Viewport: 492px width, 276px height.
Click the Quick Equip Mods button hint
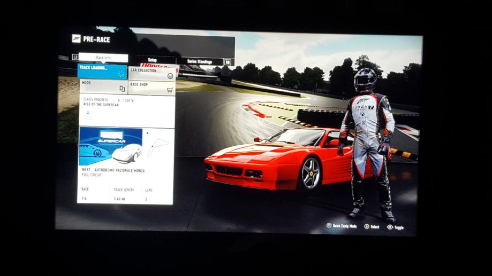point(342,226)
